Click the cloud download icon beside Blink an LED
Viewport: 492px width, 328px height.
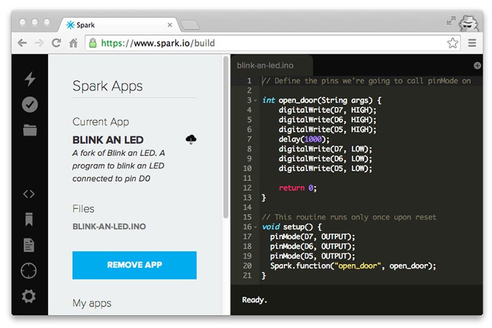(x=191, y=139)
